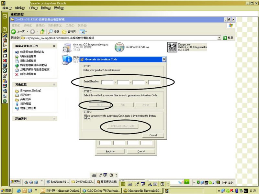
Task: Open [Programs_Backup] link under Other Places
Action: coord(31,91)
